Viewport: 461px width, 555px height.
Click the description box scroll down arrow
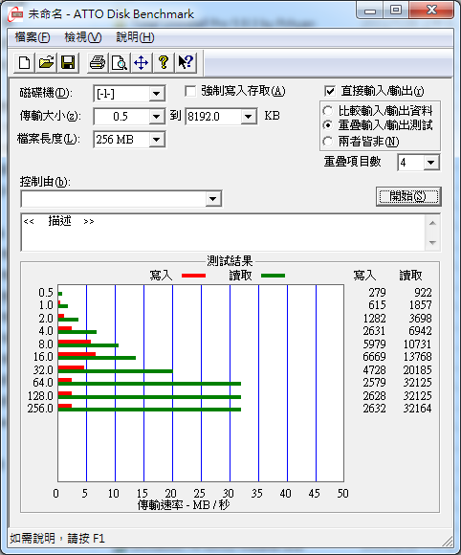coord(432,242)
